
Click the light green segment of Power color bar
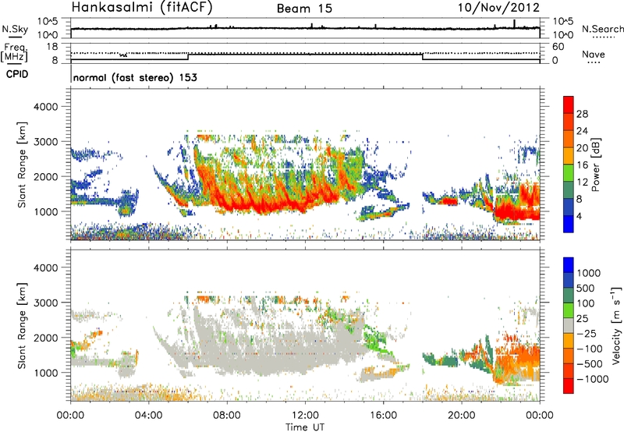click(569, 173)
